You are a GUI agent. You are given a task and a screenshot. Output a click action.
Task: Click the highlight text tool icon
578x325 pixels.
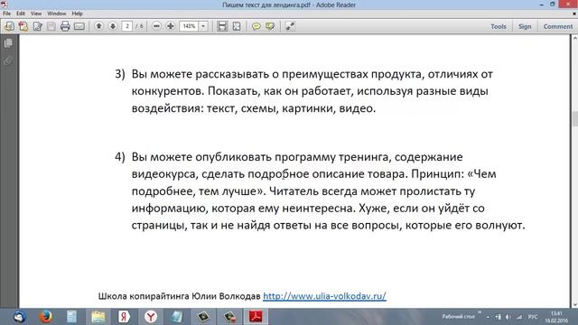tap(270, 26)
